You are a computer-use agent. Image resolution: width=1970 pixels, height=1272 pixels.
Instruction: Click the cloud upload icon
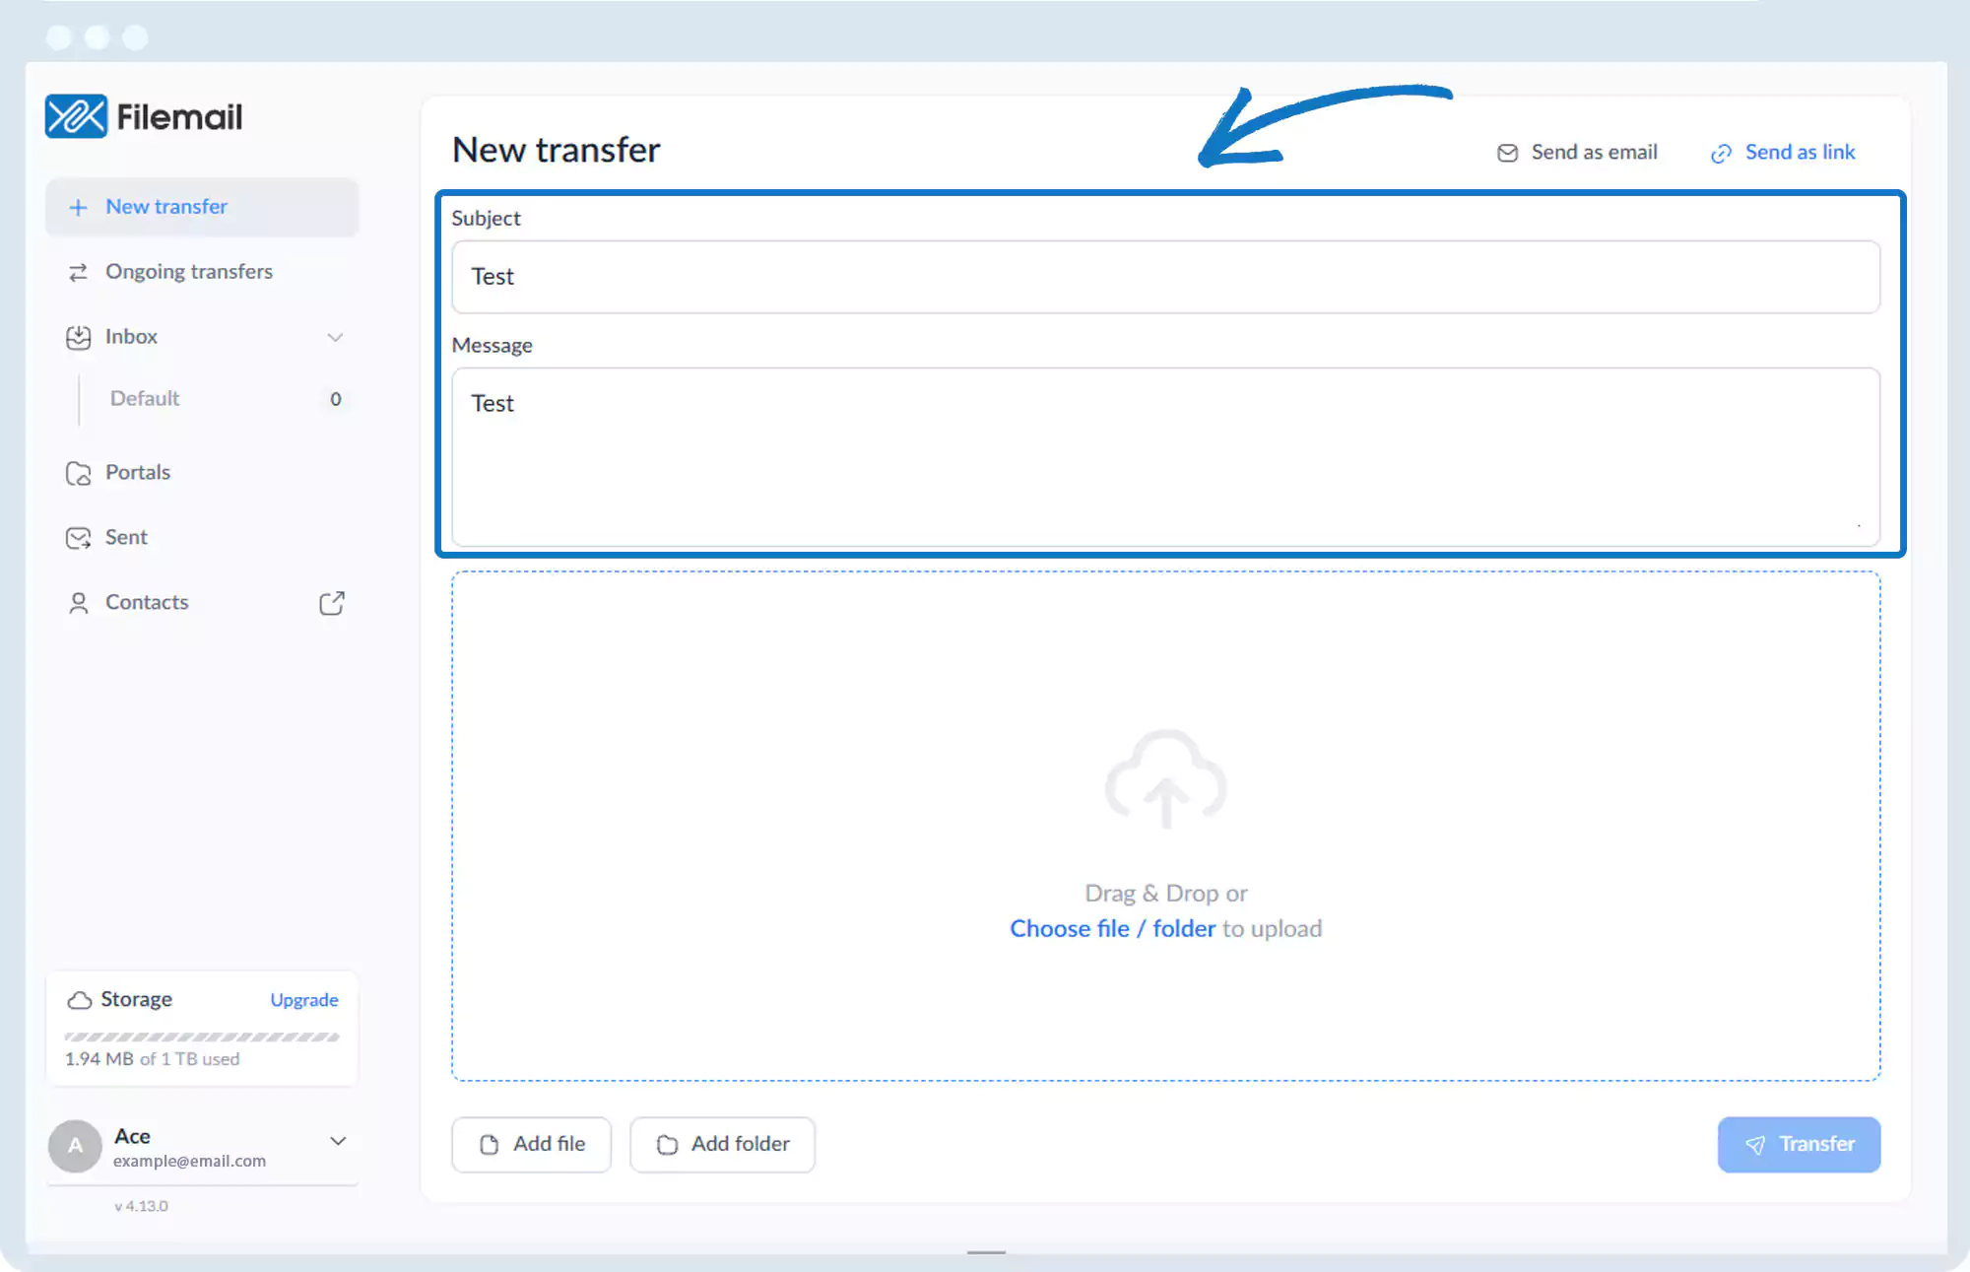pos(1165,778)
